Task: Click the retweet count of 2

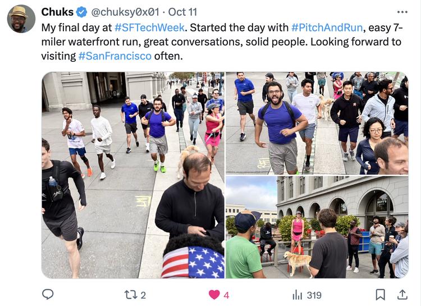Action: 143,295
